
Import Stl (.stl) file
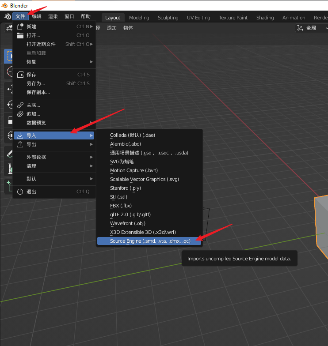[x=149, y=197]
